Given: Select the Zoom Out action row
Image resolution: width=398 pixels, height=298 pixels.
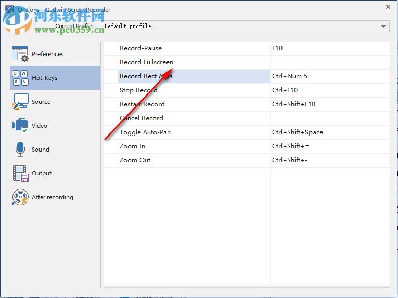Looking at the screenshot, I should [187, 160].
